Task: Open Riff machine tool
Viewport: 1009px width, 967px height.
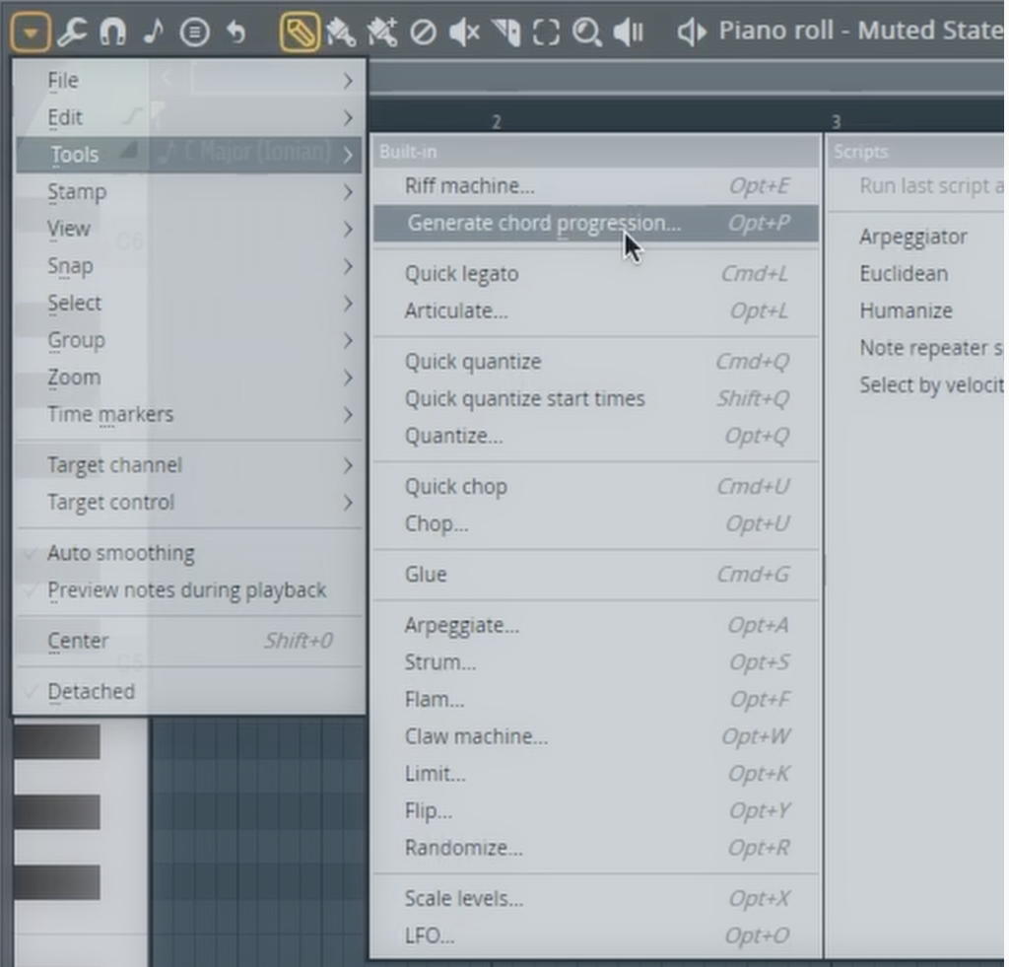Action: point(596,186)
